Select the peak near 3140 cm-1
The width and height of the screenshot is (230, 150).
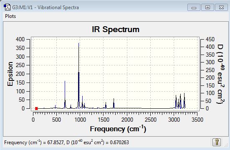coord(180,101)
